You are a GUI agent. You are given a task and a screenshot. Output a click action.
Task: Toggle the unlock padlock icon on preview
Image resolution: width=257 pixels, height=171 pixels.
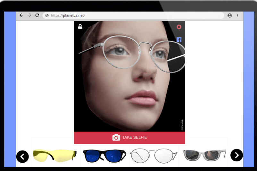[80, 27]
